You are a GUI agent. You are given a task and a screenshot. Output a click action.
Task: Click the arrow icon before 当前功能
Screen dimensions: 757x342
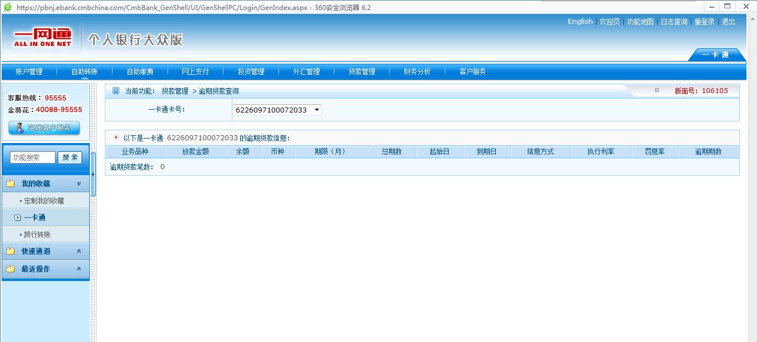click(x=116, y=90)
